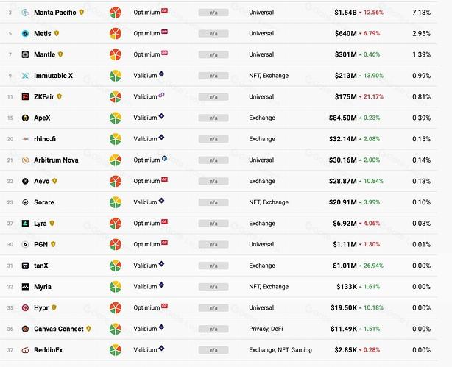
Task: Click the Exchange, NFT, Gaming purpose for ReddioEx
Action: coord(280,350)
